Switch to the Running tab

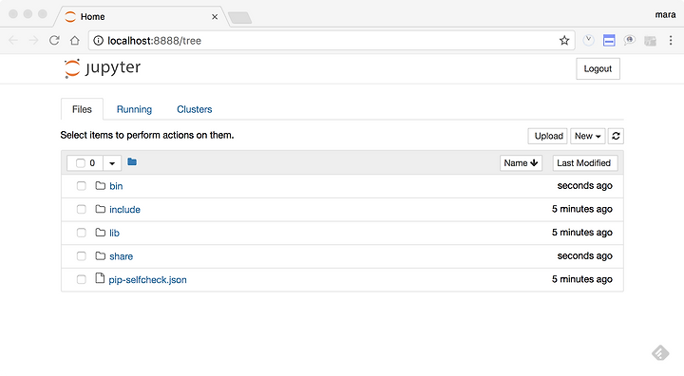[x=134, y=109]
